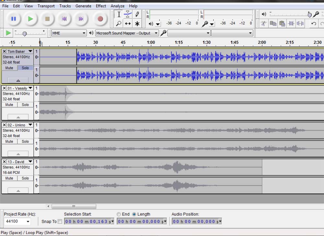Click the horizontal scrollbar thumb
Screen dimensions: 324x236
coord(74,206)
